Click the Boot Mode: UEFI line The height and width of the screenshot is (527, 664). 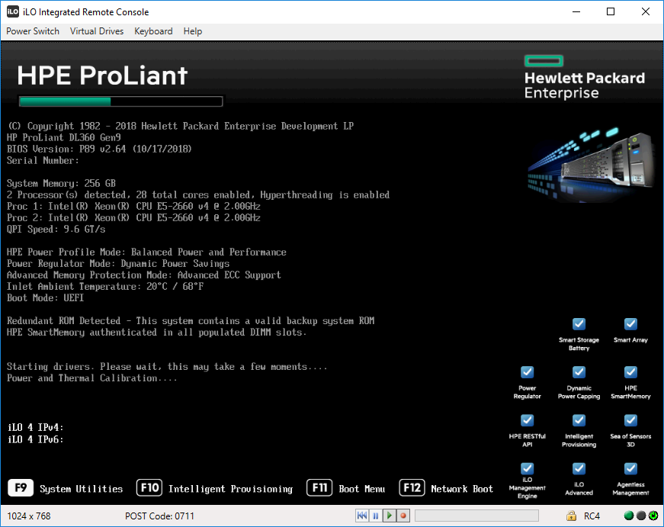45,297
